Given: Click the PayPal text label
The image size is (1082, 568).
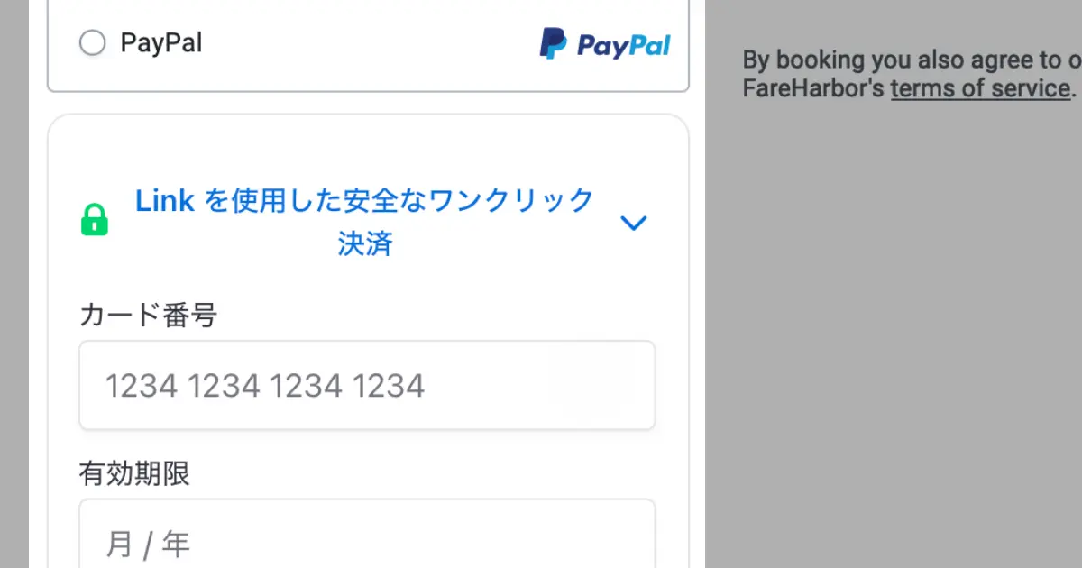Looking at the screenshot, I should [x=161, y=42].
